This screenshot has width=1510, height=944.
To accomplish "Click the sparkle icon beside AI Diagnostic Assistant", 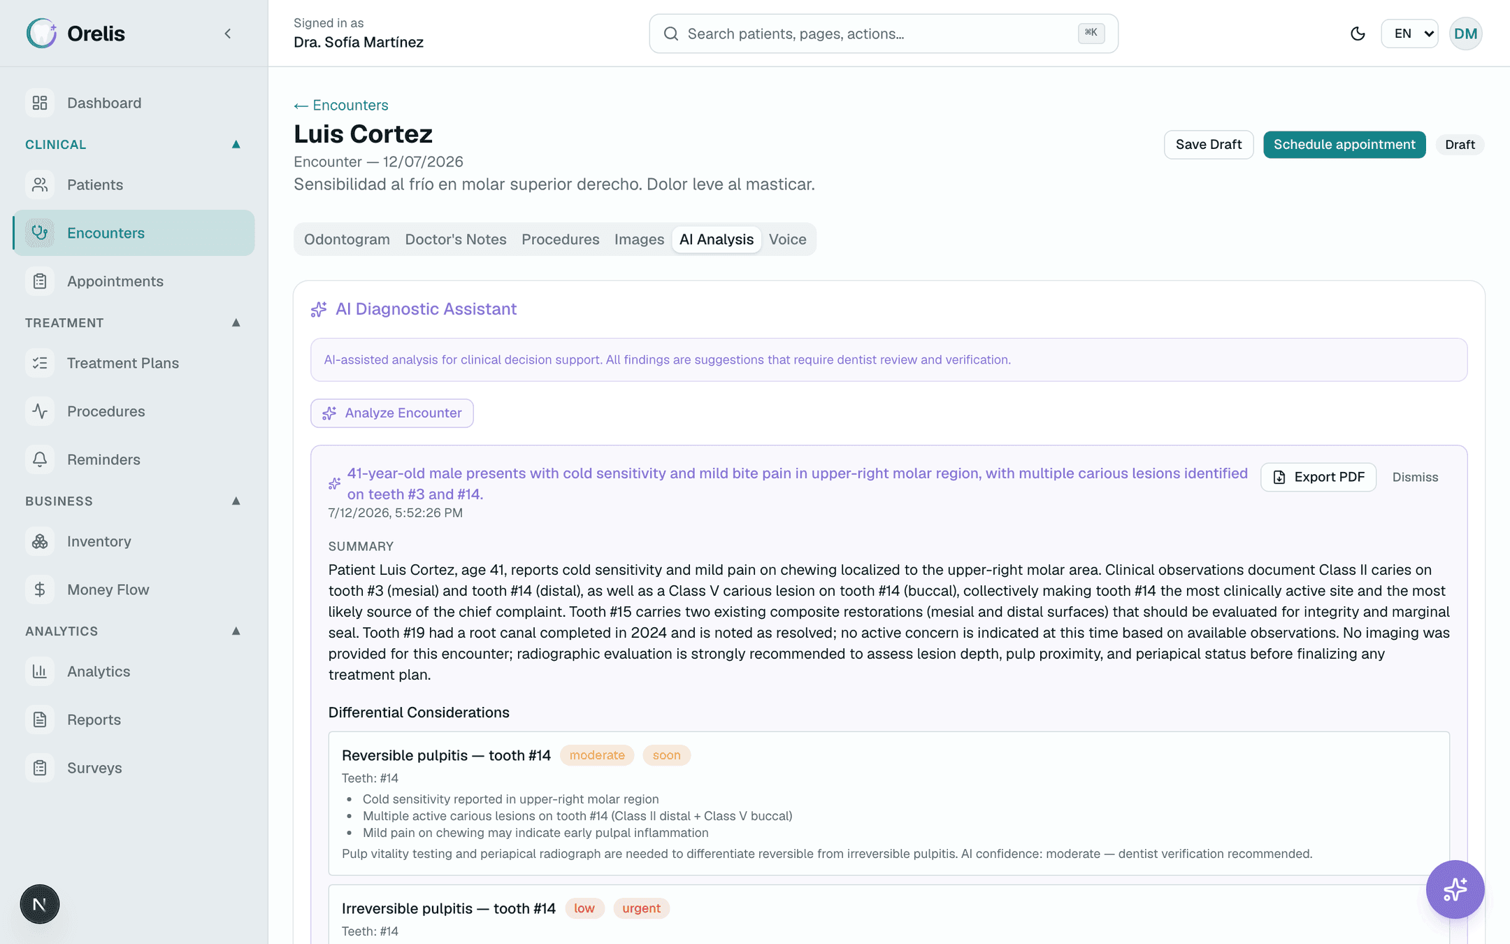I will (319, 309).
